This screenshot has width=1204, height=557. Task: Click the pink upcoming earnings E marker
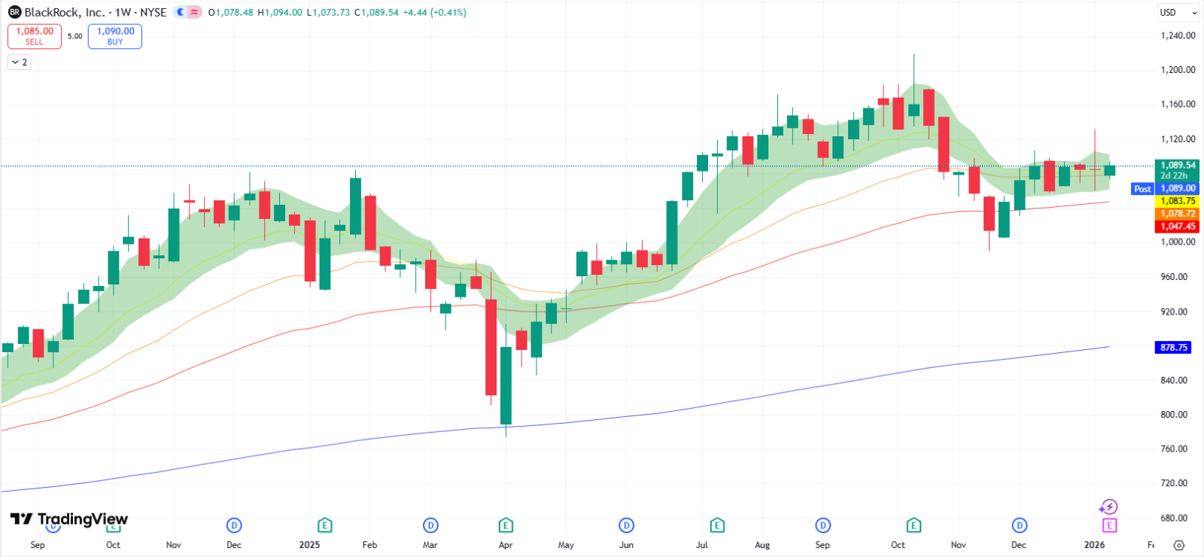pos(1109,525)
